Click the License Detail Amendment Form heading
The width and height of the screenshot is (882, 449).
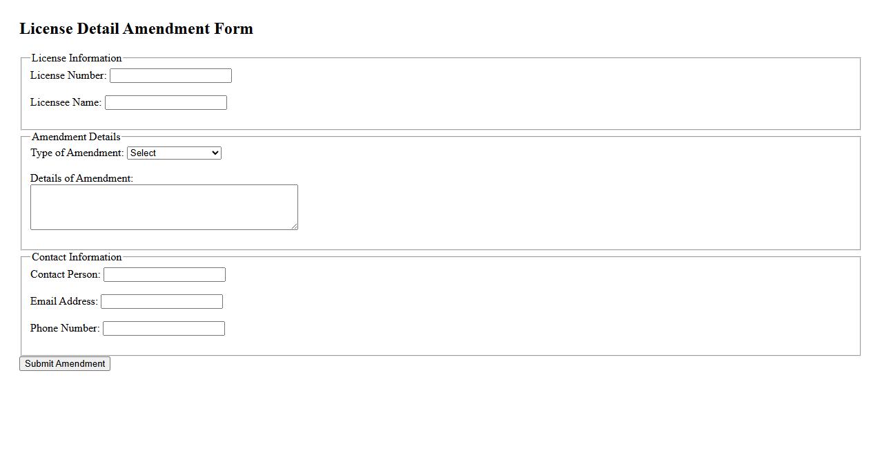(136, 29)
